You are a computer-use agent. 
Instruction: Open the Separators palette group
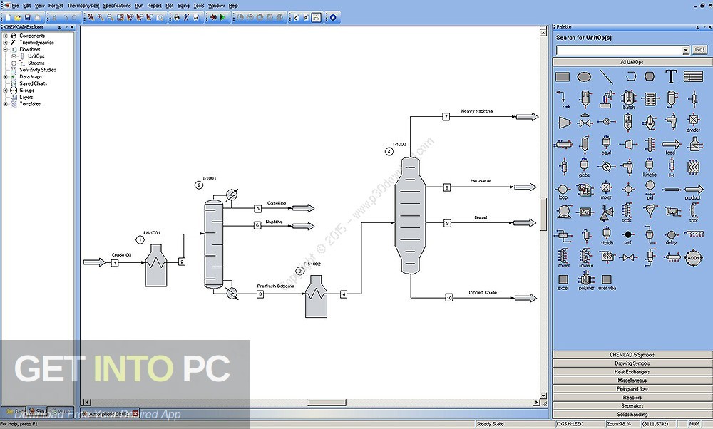point(632,405)
